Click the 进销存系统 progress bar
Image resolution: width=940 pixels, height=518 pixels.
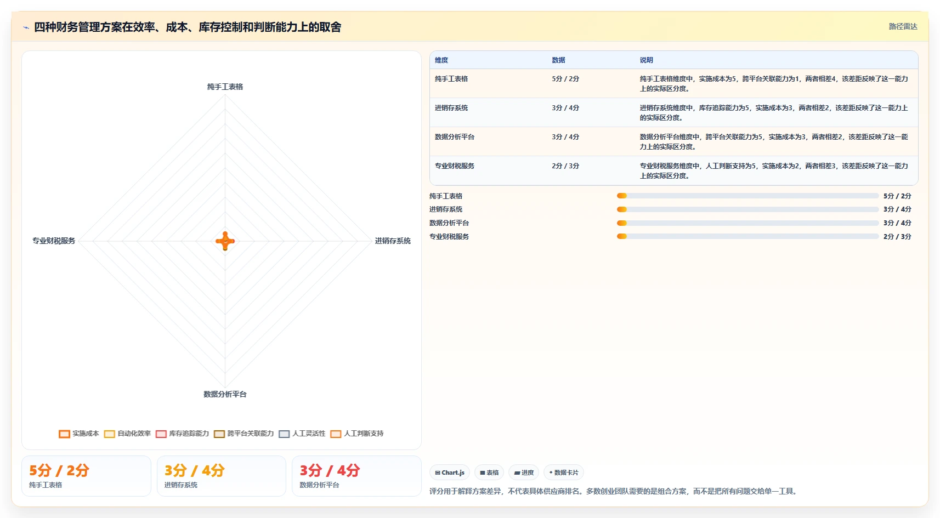[x=748, y=209]
